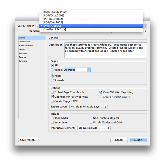165x160 pixels.
Task: Select the Spreads radio button
Action: click(52, 80)
